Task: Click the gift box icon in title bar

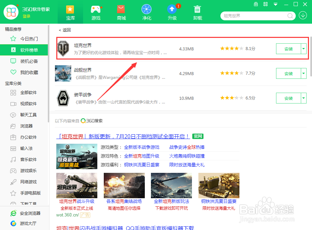Action: point(256,4)
